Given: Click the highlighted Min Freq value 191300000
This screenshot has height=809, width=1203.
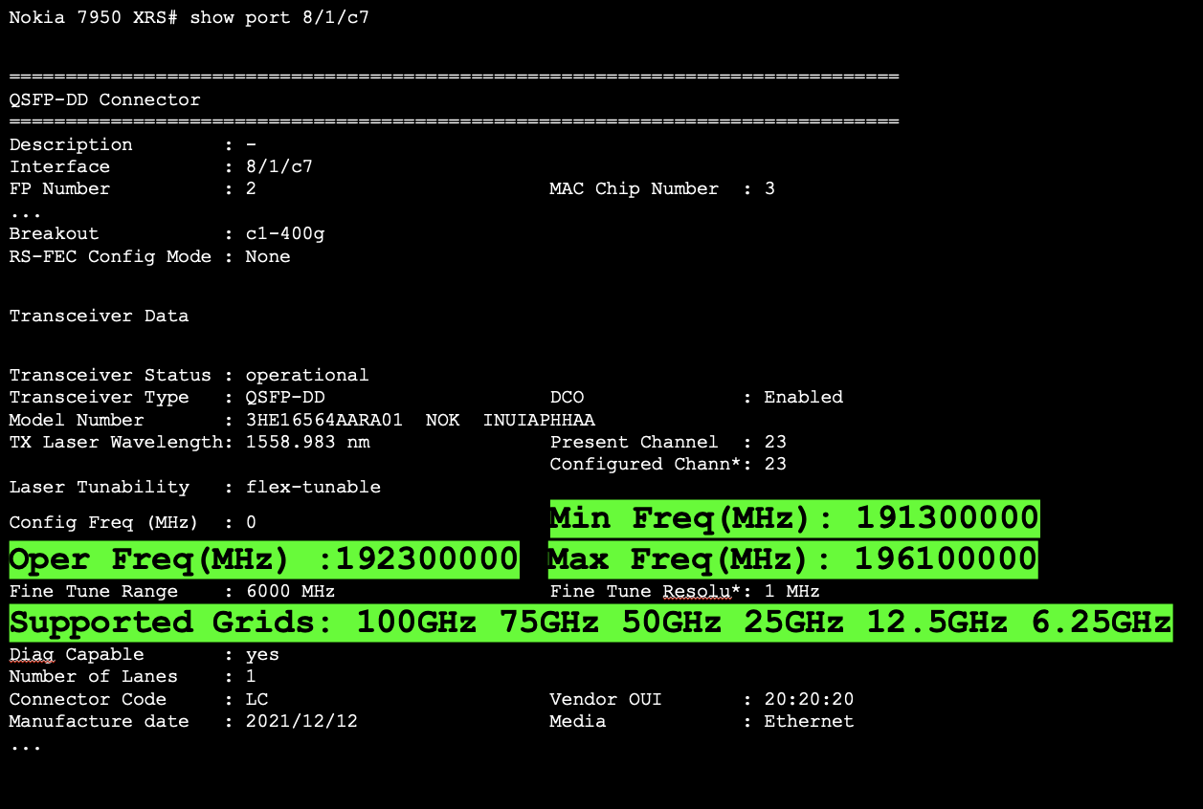Looking at the screenshot, I should coord(947,518).
